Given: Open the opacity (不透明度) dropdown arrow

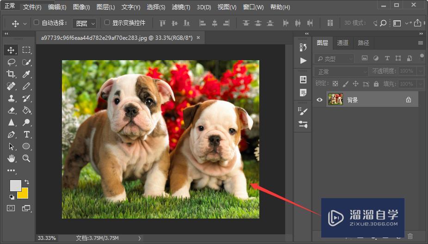Looking at the screenshot, I should coord(421,71).
